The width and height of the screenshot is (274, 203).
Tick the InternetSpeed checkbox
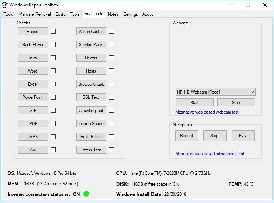111,123
